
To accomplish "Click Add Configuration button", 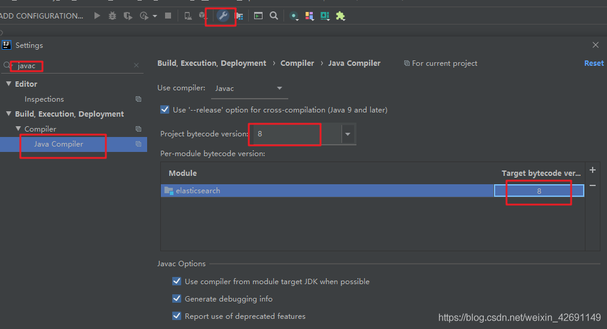I will (41, 16).
